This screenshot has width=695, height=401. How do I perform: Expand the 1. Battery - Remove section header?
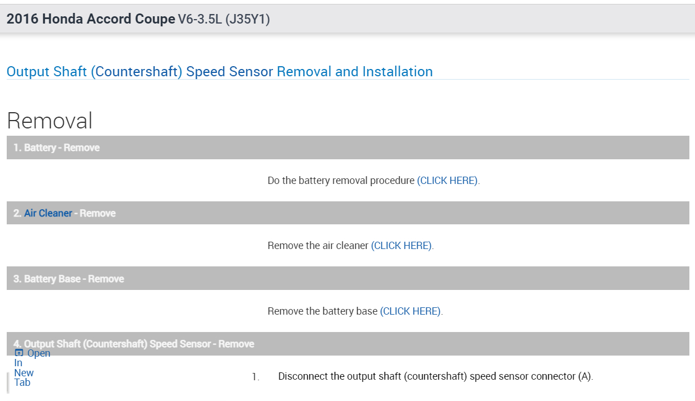[347, 148]
